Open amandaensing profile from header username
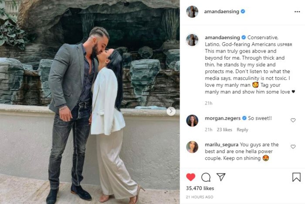Image resolution: width=305 pixels, height=204 pixels. 221,12
